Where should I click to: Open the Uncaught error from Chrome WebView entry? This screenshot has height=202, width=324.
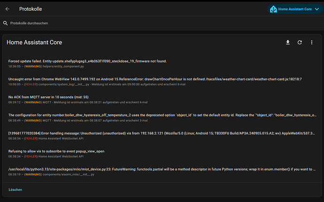click(x=162, y=82)
